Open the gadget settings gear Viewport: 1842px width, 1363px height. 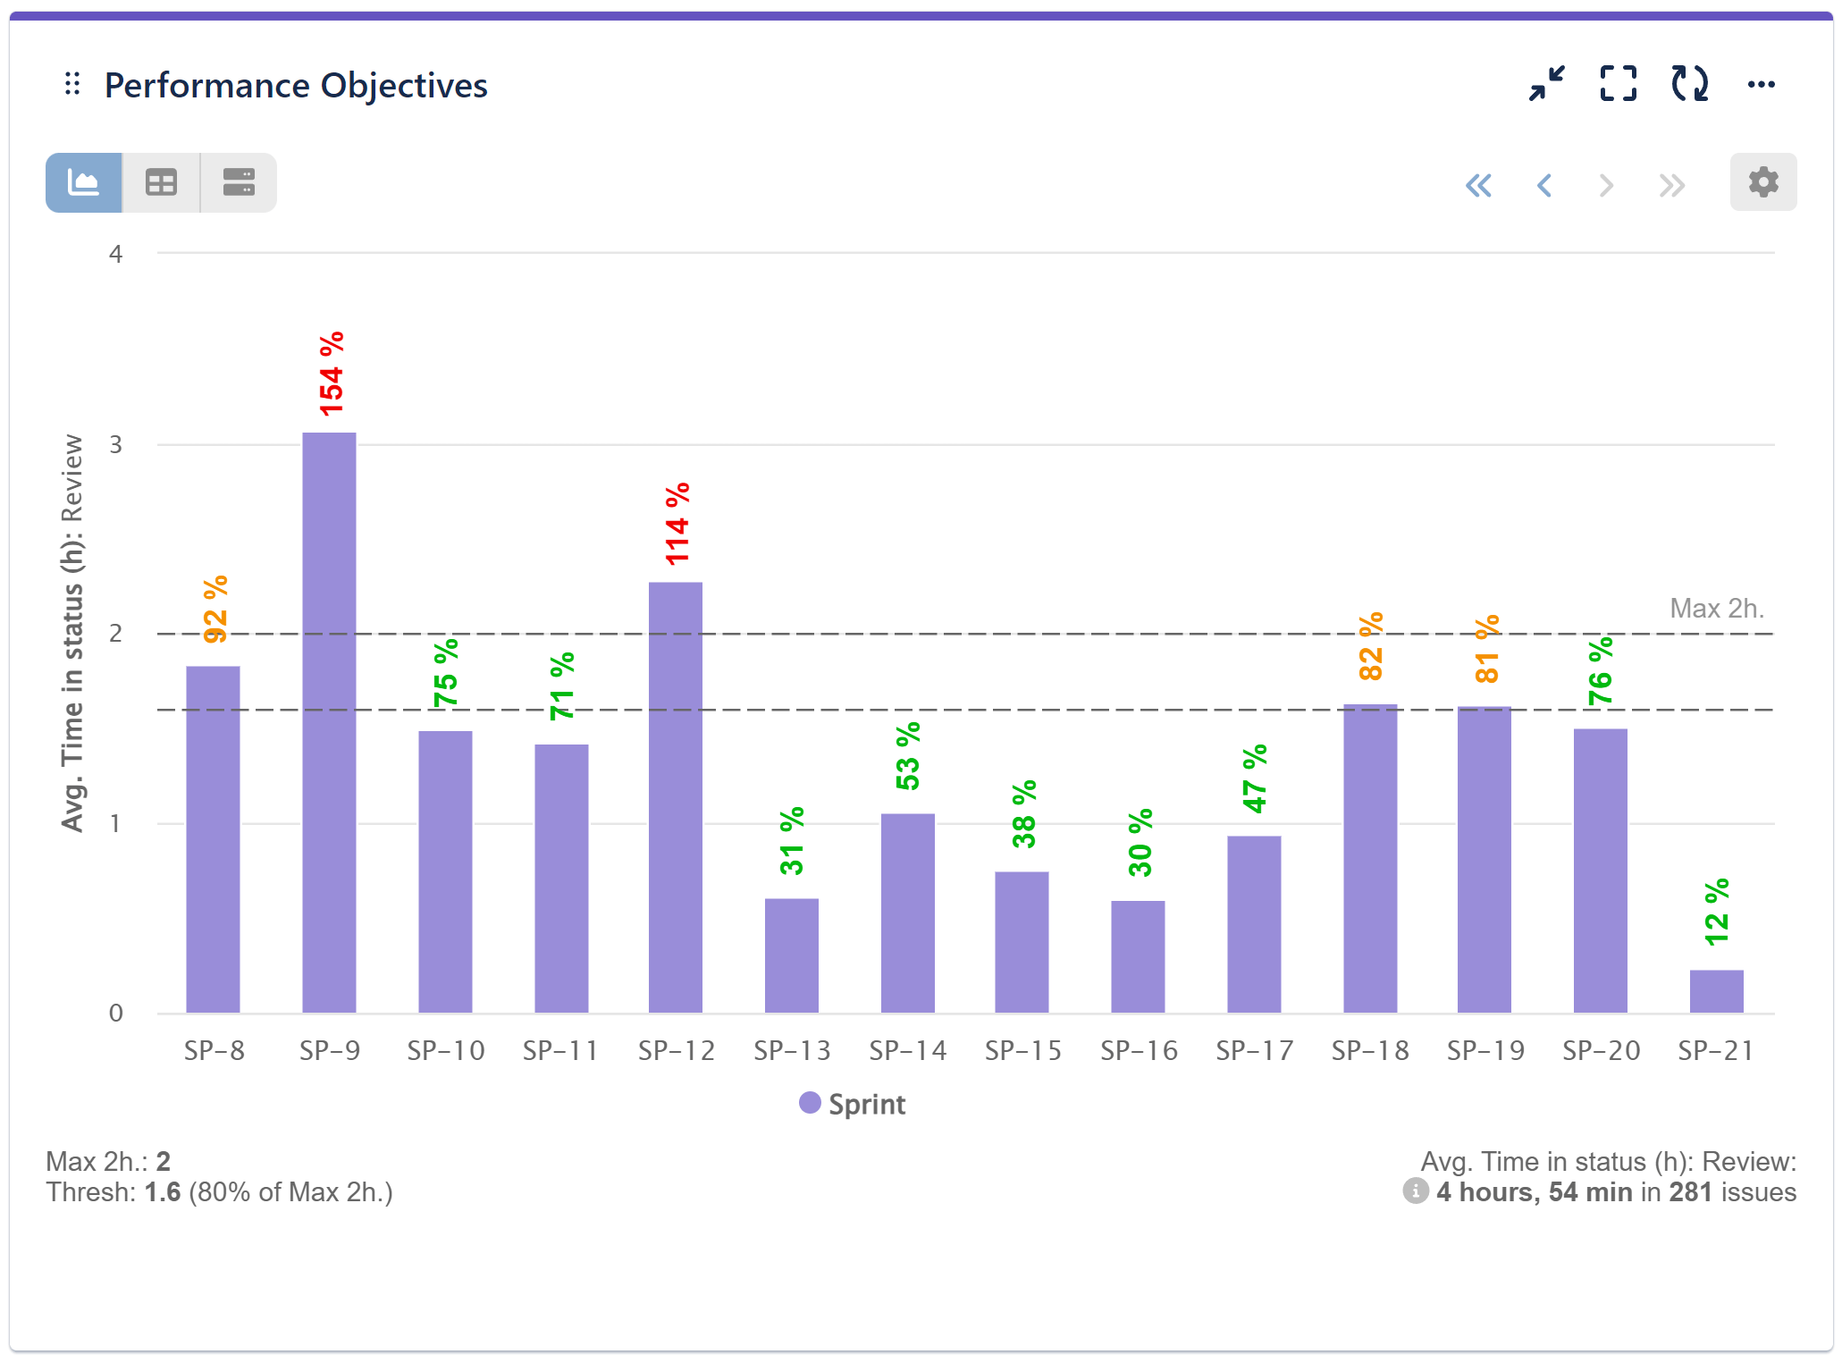pyautogui.click(x=1762, y=182)
